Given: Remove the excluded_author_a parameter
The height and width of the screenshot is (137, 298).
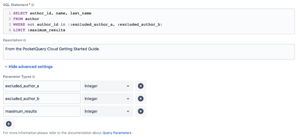Looking at the screenshot, I should (x=141, y=86).
